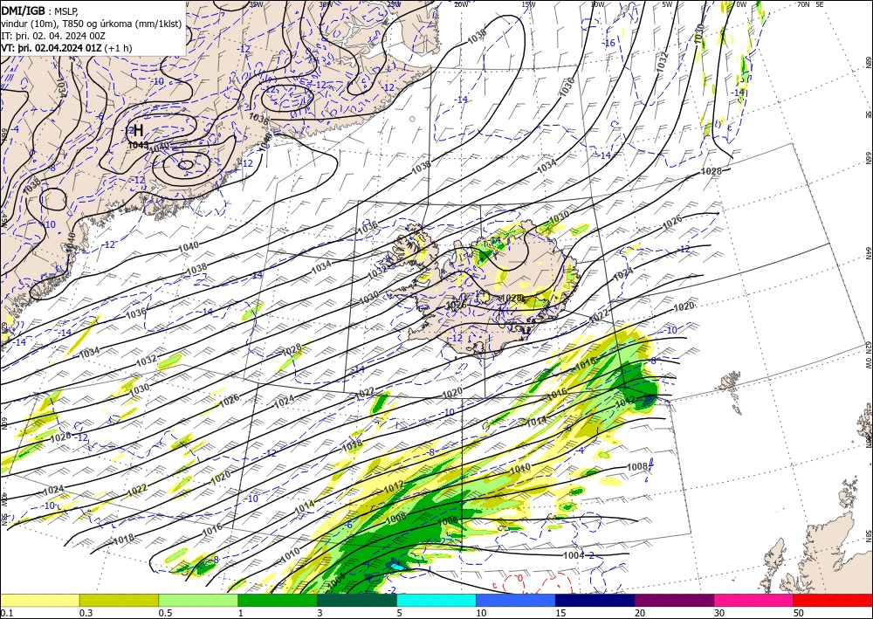Click the red 50 mm legend swatch
Screen dimensions: 873x619
coord(833,600)
